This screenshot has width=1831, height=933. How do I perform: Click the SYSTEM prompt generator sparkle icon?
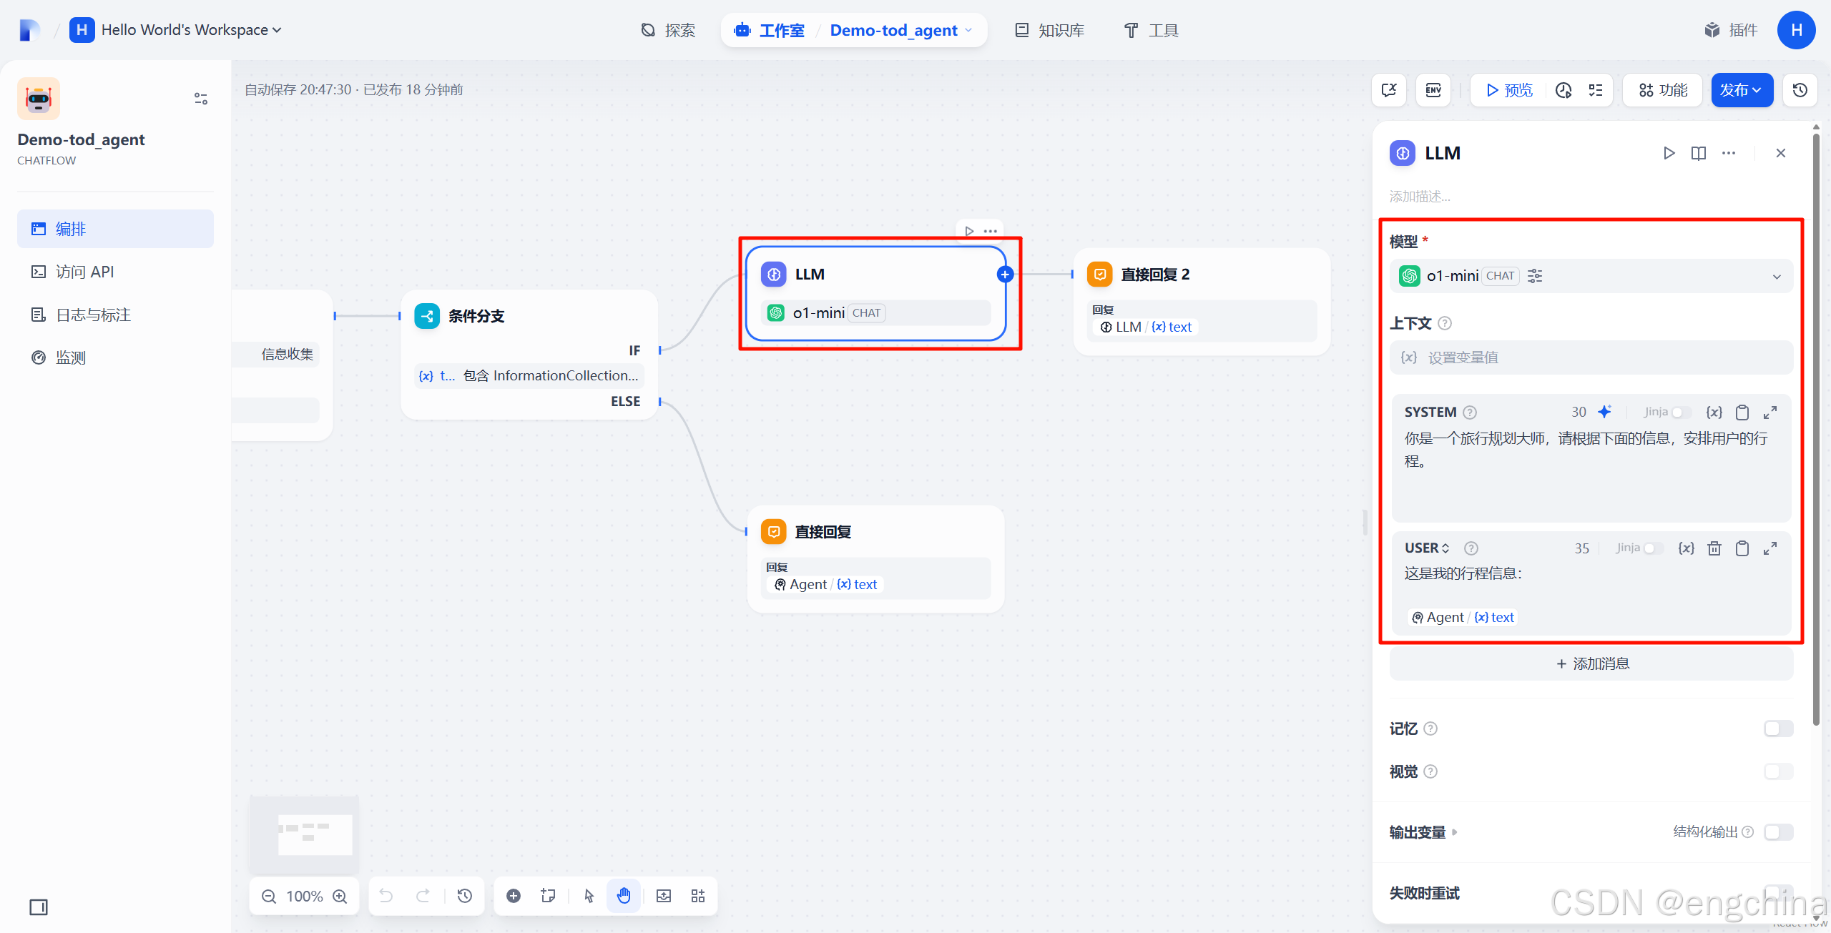click(1604, 412)
